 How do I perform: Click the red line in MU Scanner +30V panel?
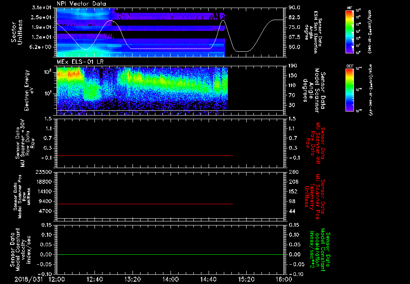145,155
